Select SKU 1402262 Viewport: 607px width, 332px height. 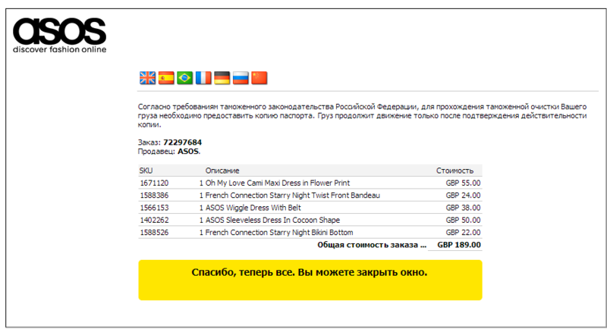(154, 220)
